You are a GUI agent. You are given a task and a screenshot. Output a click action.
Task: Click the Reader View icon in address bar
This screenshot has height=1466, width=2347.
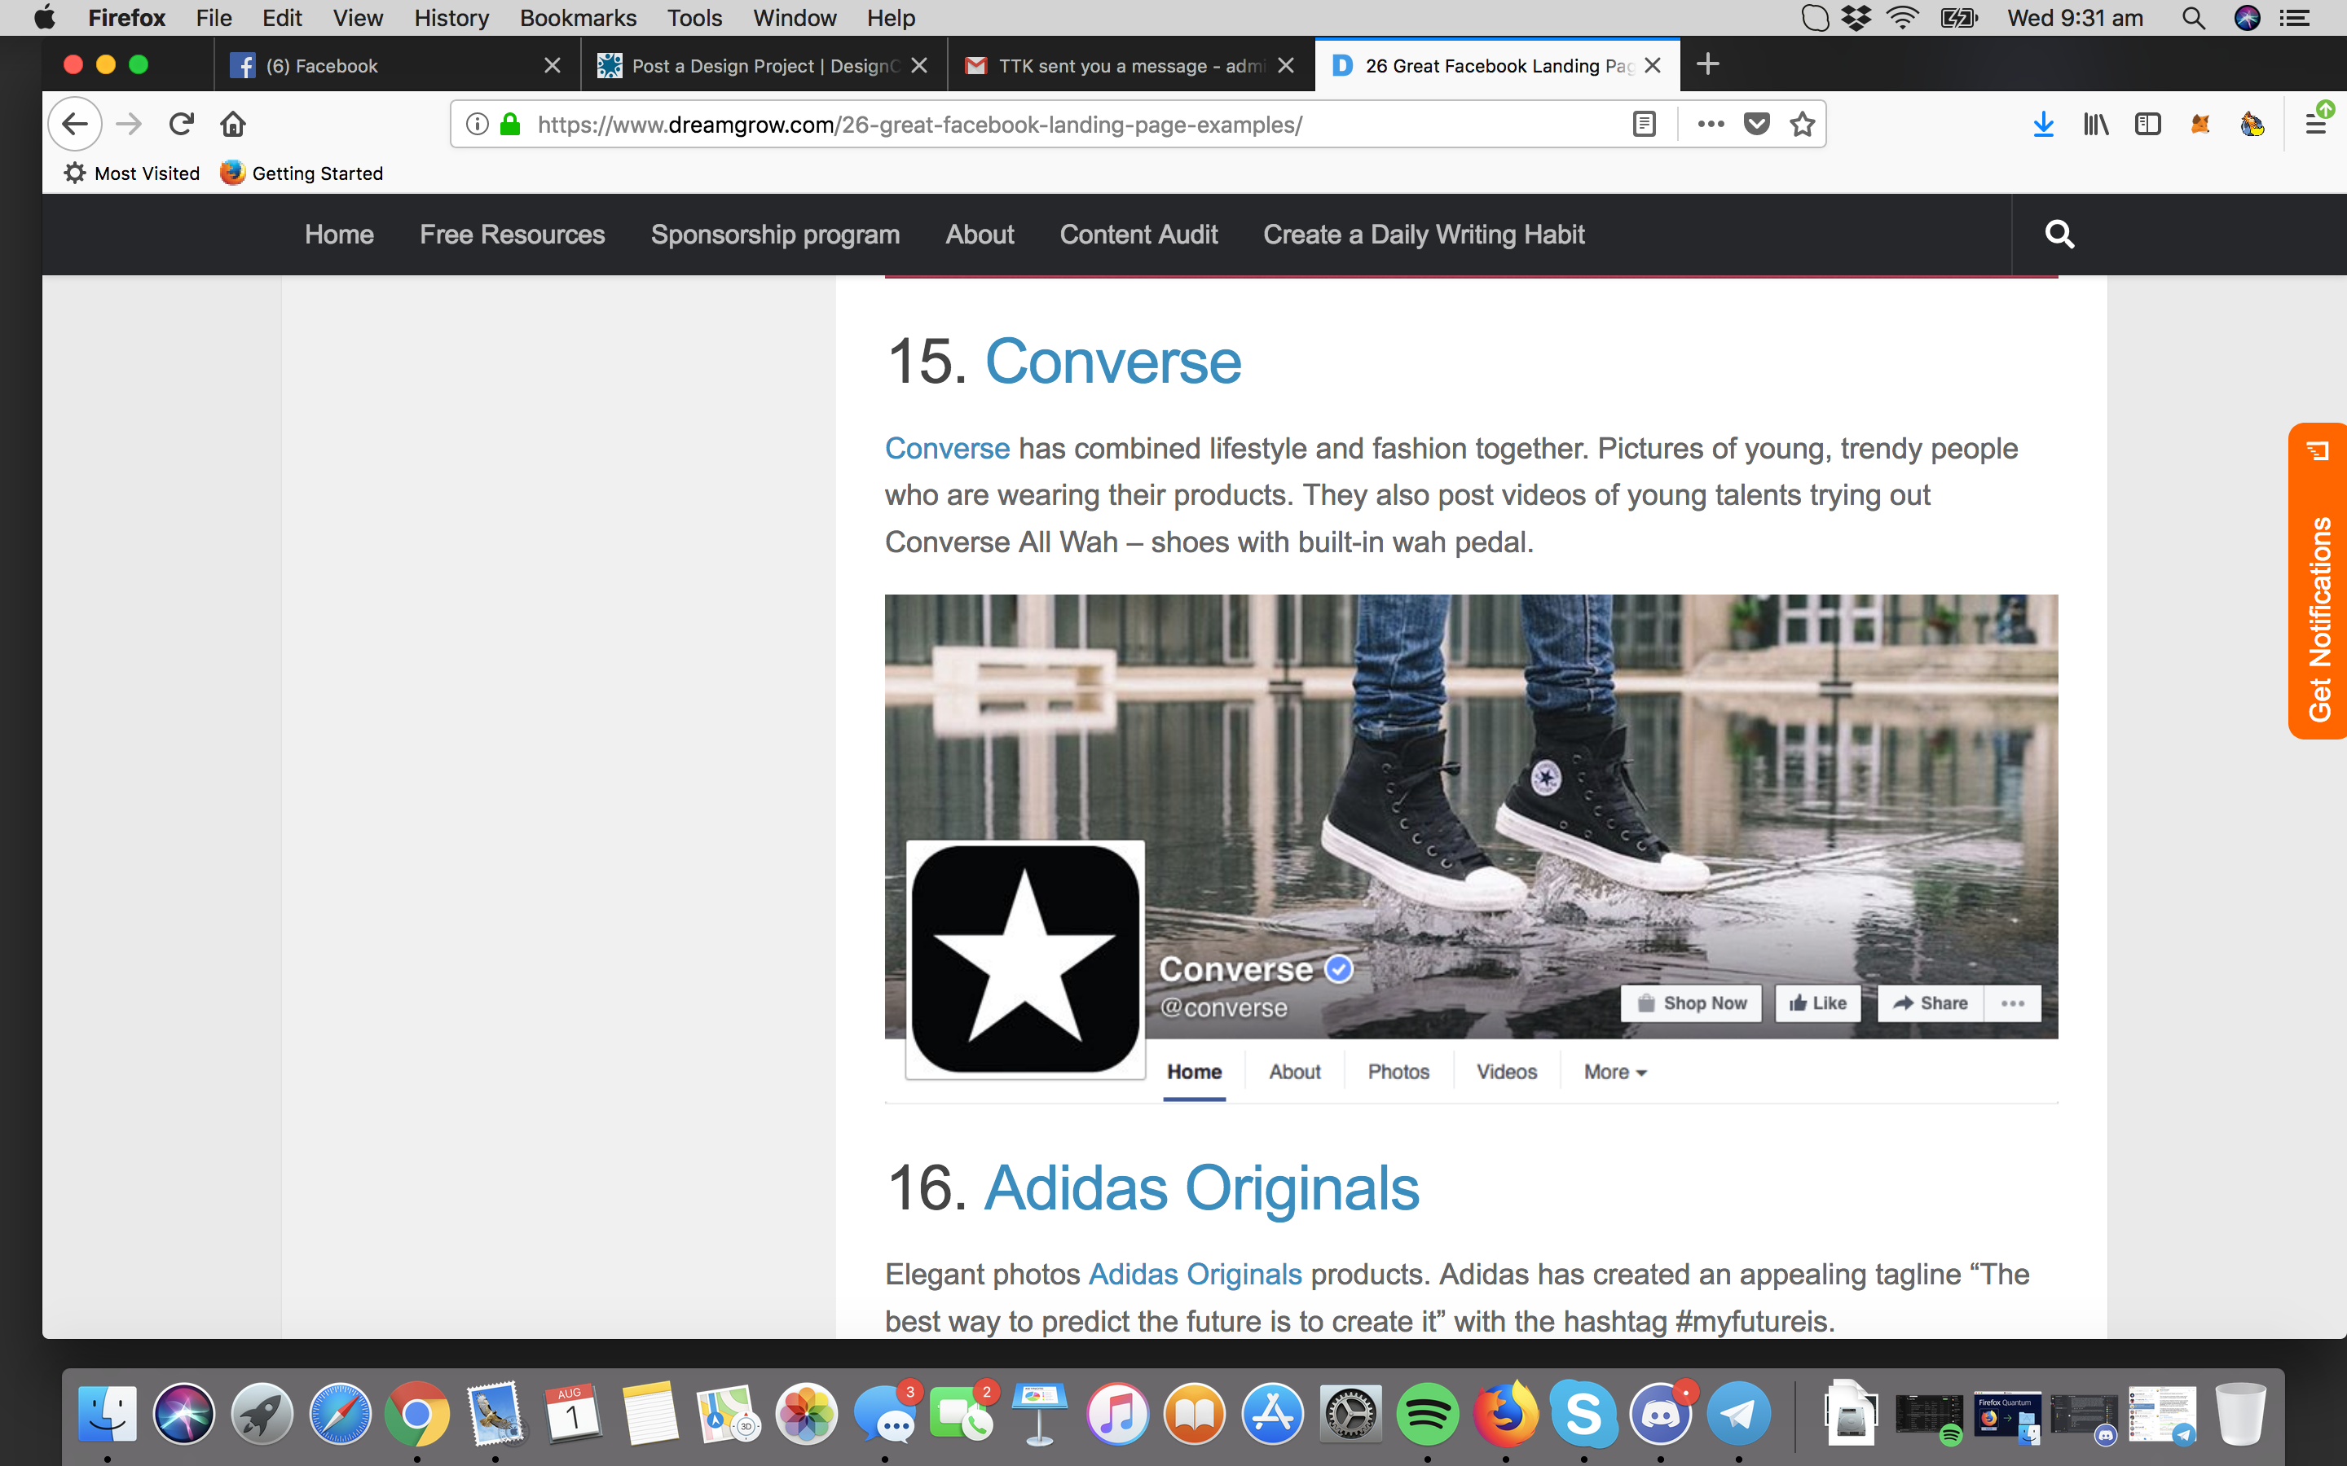pos(1644,124)
